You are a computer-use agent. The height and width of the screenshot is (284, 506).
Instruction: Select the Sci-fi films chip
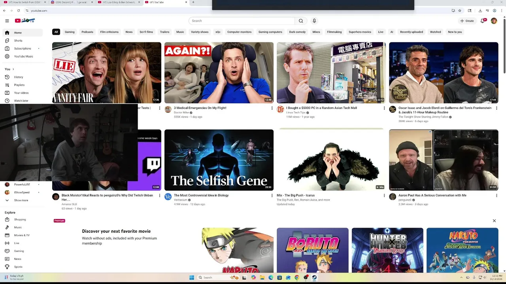[x=146, y=32]
